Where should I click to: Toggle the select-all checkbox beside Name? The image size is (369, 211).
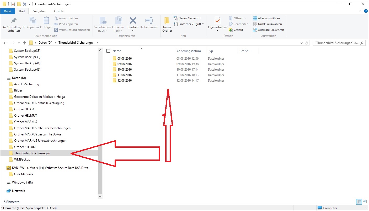[x=108, y=51]
